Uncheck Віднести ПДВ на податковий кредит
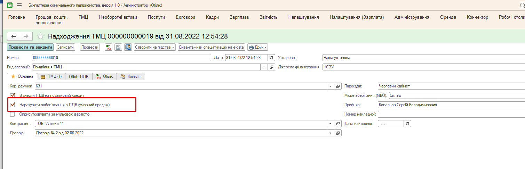The width and height of the screenshot is (525, 169). [13, 95]
